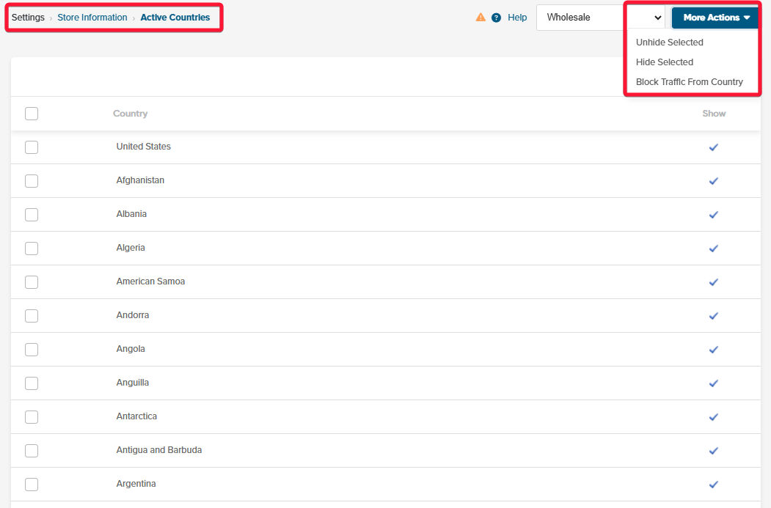Click the Antigua and Barbuda name
The image size is (771, 508).
tap(159, 450)
